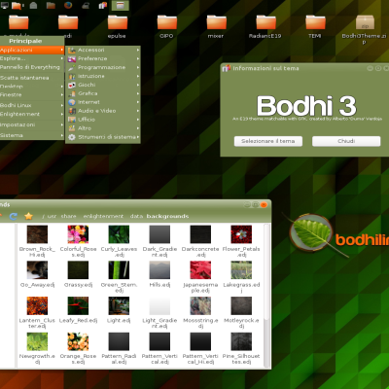Click the Strumenti di sistema gear icon
This screenshot has width=389, height=389.
(x=72, y=137)
